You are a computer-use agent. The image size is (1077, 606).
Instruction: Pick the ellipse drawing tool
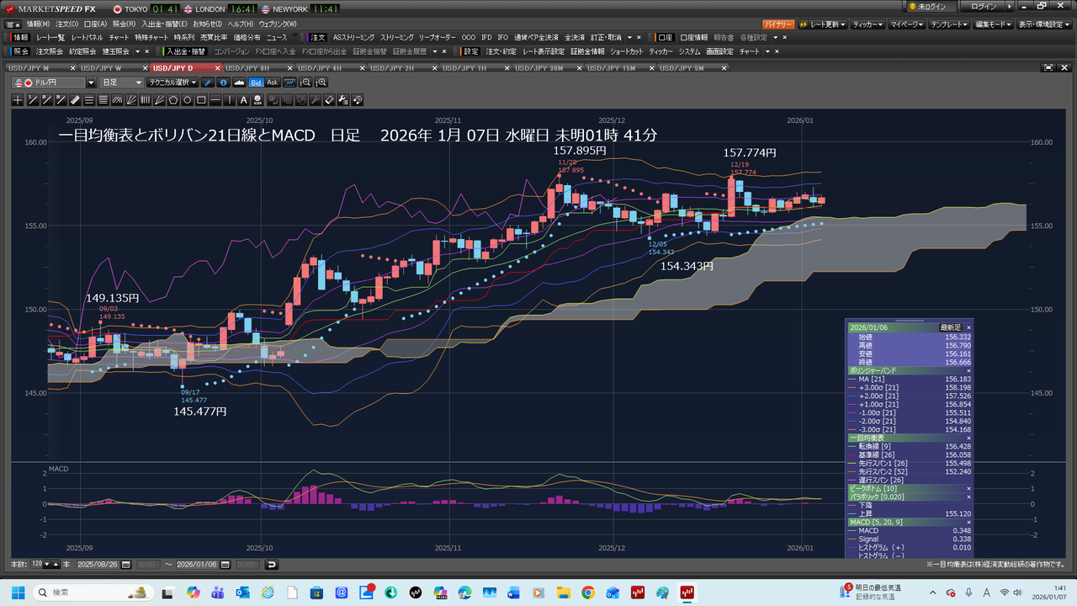click(x=188, y=100)
